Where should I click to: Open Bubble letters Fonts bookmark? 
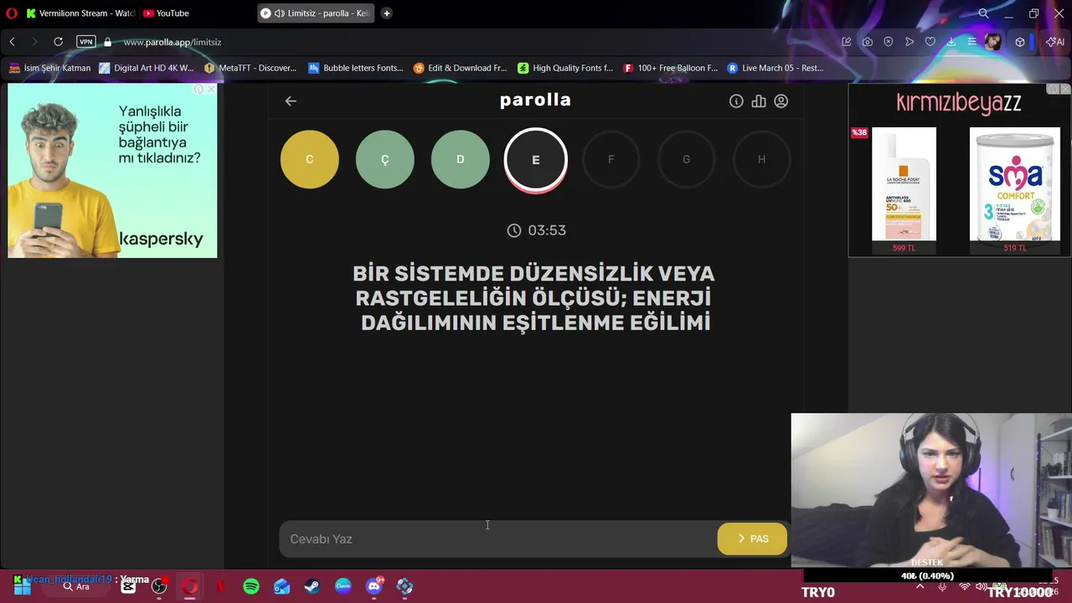356,68
